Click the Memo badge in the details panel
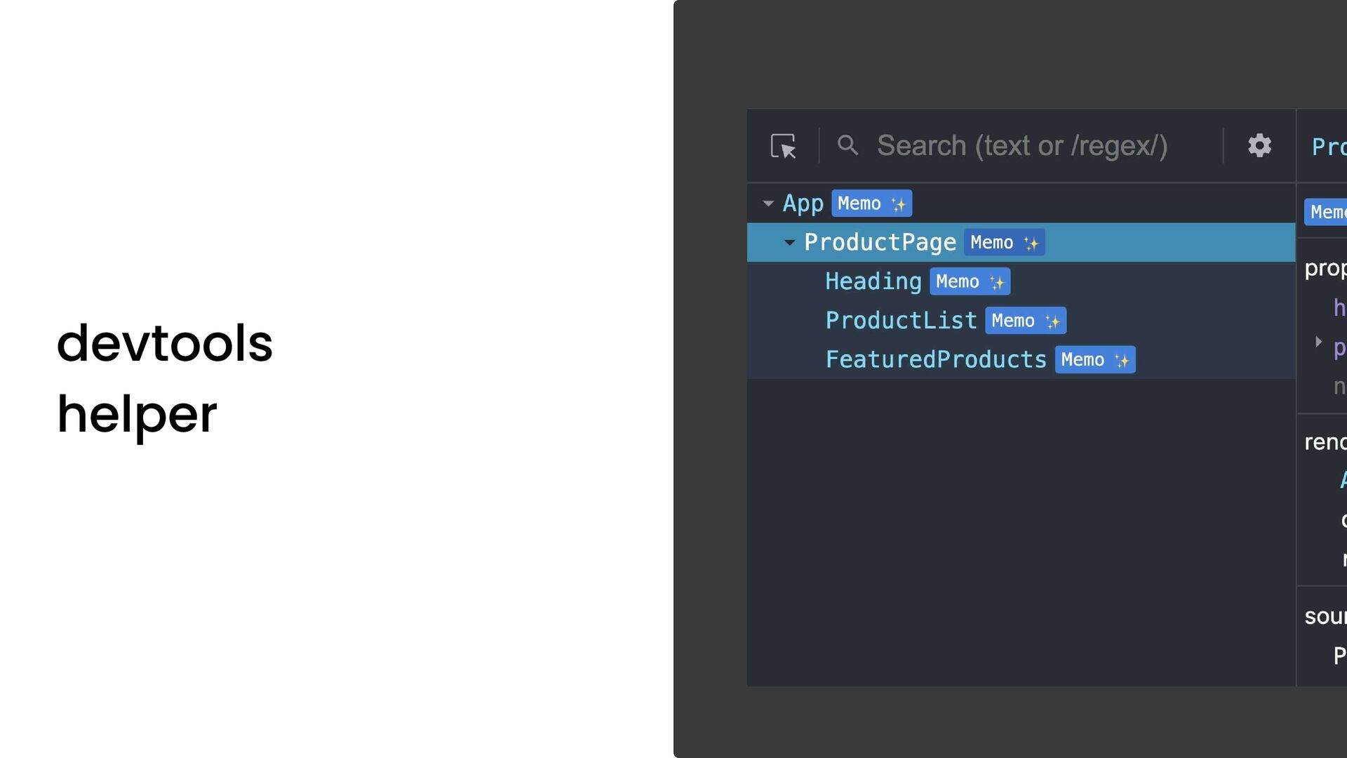 [1325, 212]
